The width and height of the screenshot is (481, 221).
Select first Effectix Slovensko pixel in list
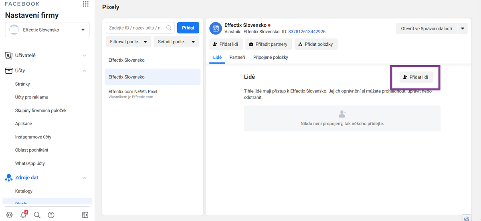(152, 60)
